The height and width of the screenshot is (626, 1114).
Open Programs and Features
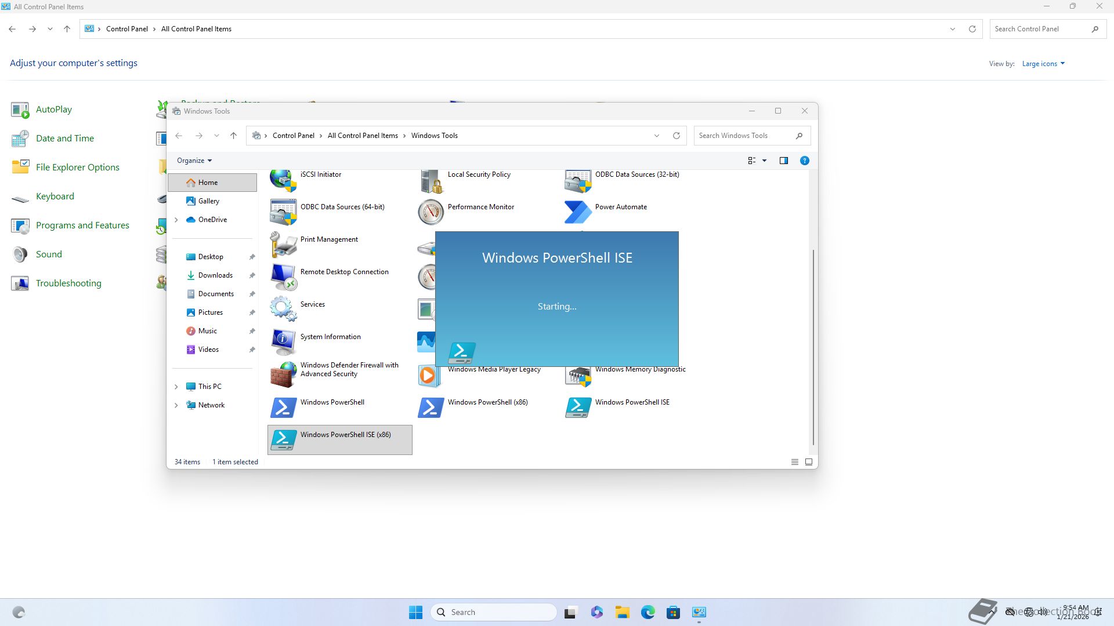pyautogui.click(x=82, y=225)
